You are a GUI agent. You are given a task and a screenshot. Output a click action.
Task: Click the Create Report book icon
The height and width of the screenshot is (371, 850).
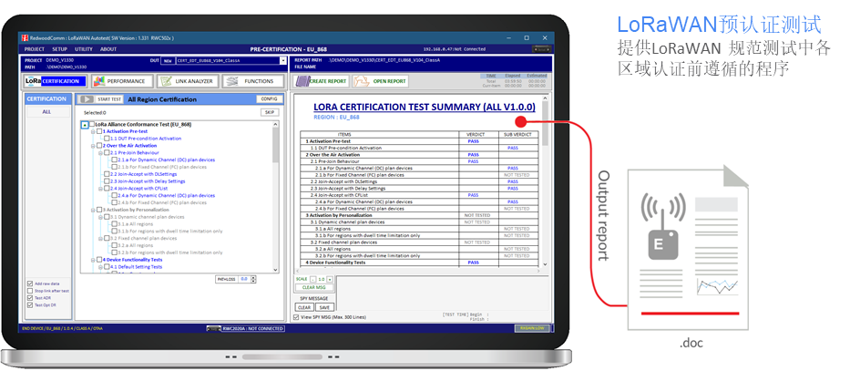[303, 81]
